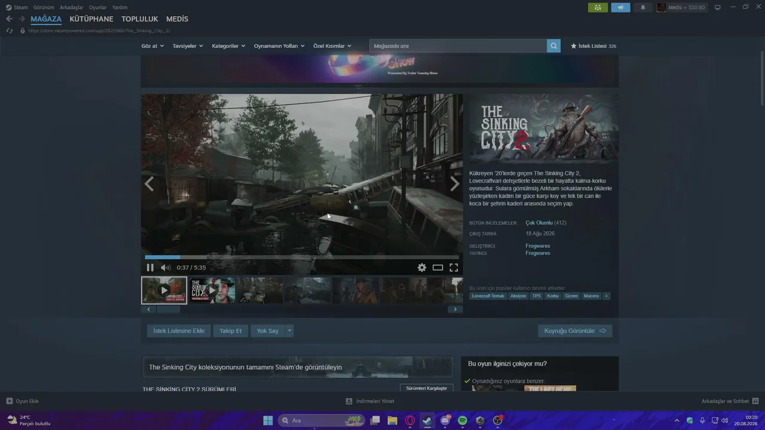Click Kuyruğu Görüntüle button

pos(575,331)
